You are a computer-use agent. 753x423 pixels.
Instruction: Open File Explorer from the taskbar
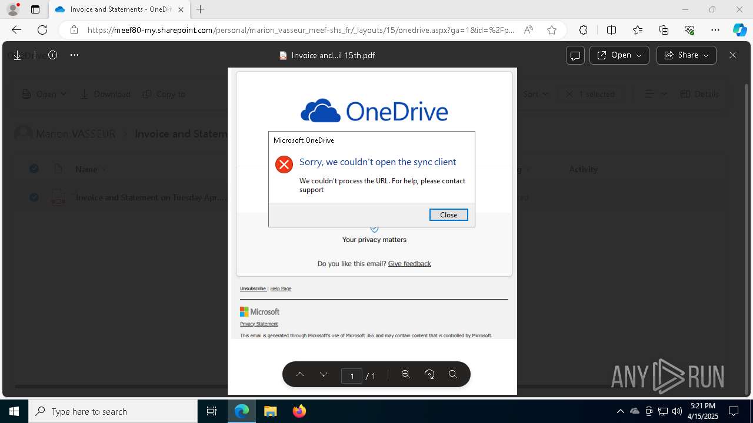[270, 411]
